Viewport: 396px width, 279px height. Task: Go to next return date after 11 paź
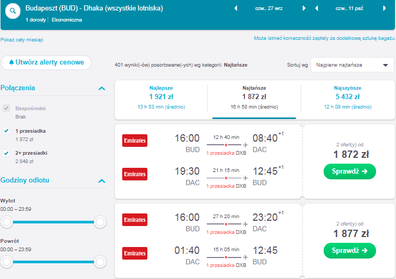click(x=384, y=8)
